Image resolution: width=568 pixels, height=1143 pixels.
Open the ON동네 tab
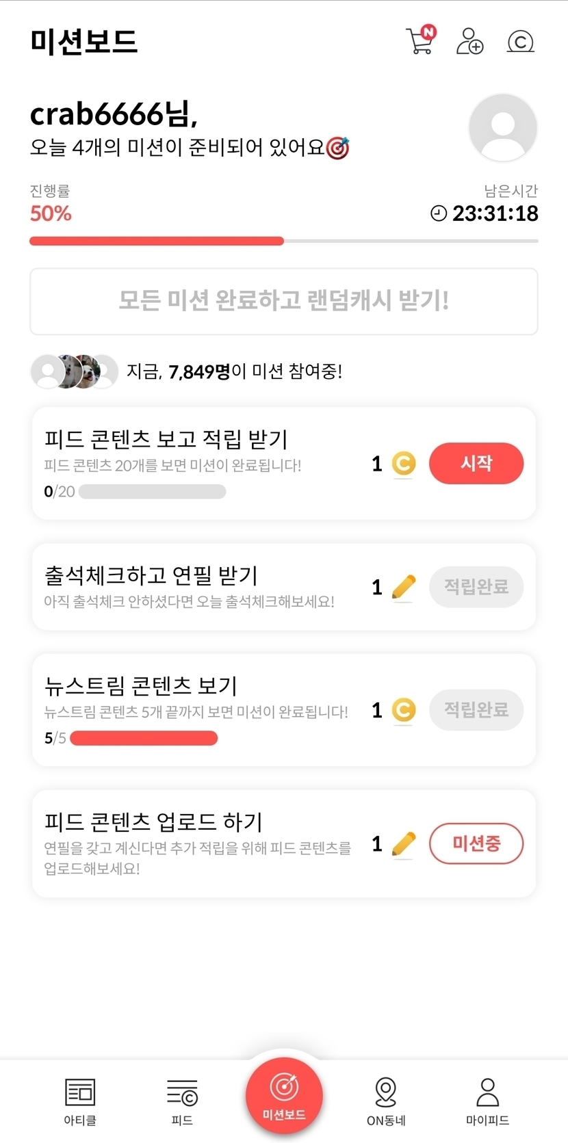[386, 1101]
